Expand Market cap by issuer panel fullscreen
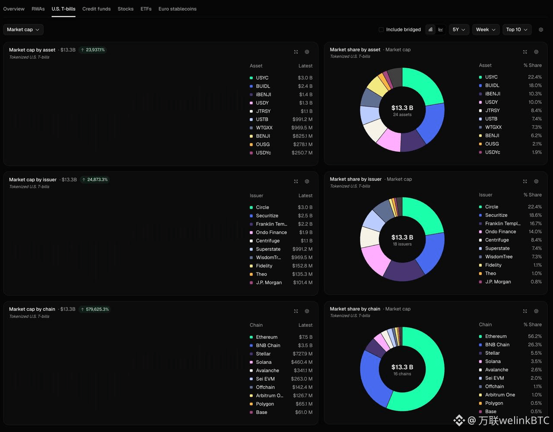 tap(296, 182)
